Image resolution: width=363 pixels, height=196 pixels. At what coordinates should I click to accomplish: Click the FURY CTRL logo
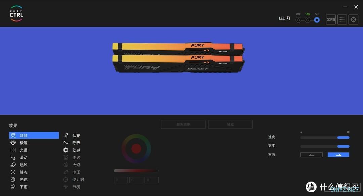[x=16, y=14]
